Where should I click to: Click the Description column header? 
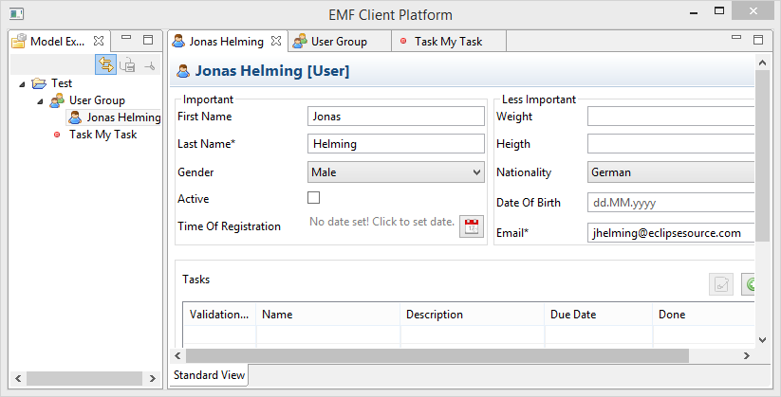pos(473,315)
